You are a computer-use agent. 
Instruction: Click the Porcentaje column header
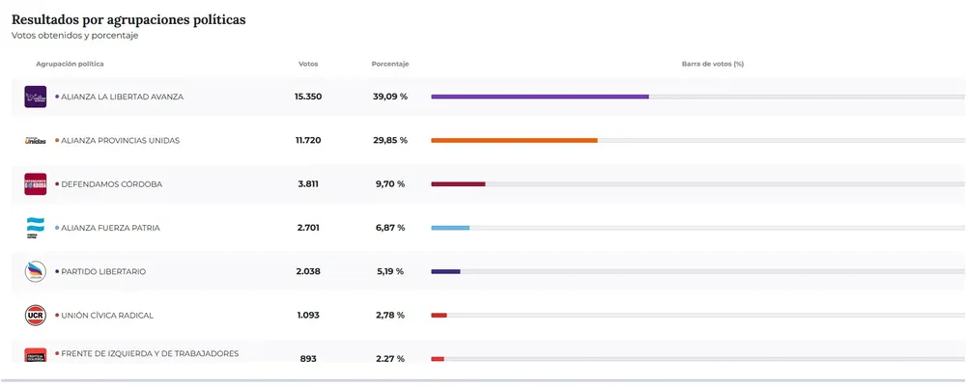[390, 64]
